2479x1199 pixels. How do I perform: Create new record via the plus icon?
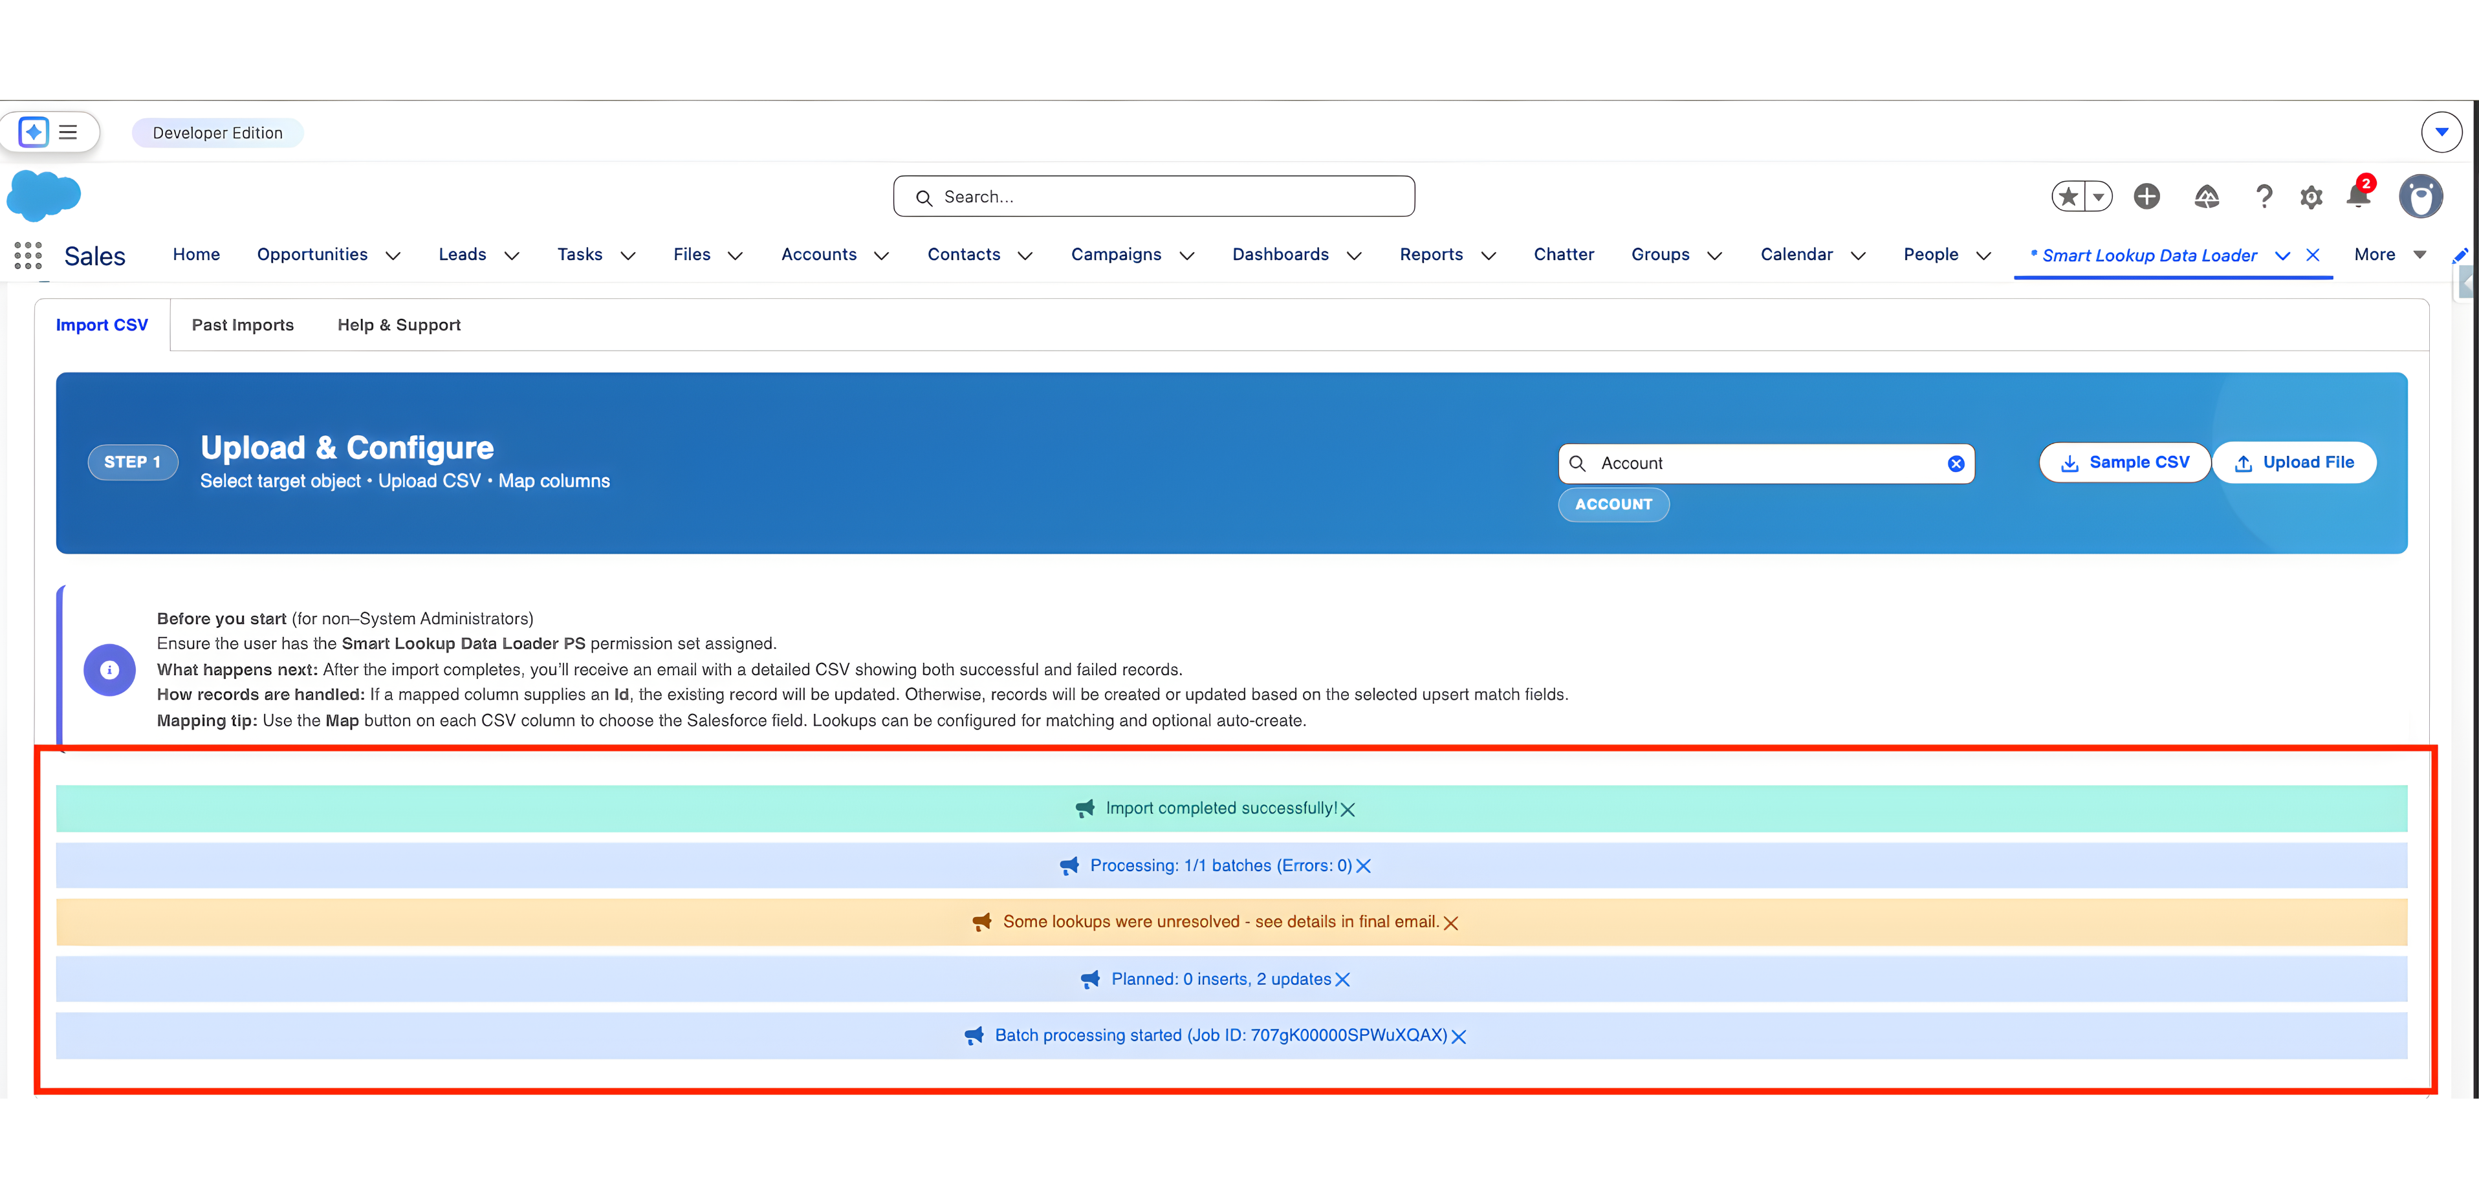(2147, 197)
